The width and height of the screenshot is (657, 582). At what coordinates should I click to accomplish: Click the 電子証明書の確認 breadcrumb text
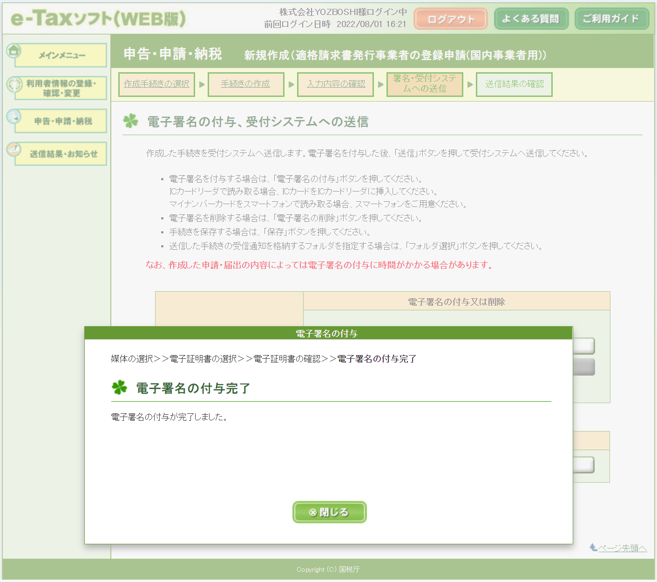(287, 359)
